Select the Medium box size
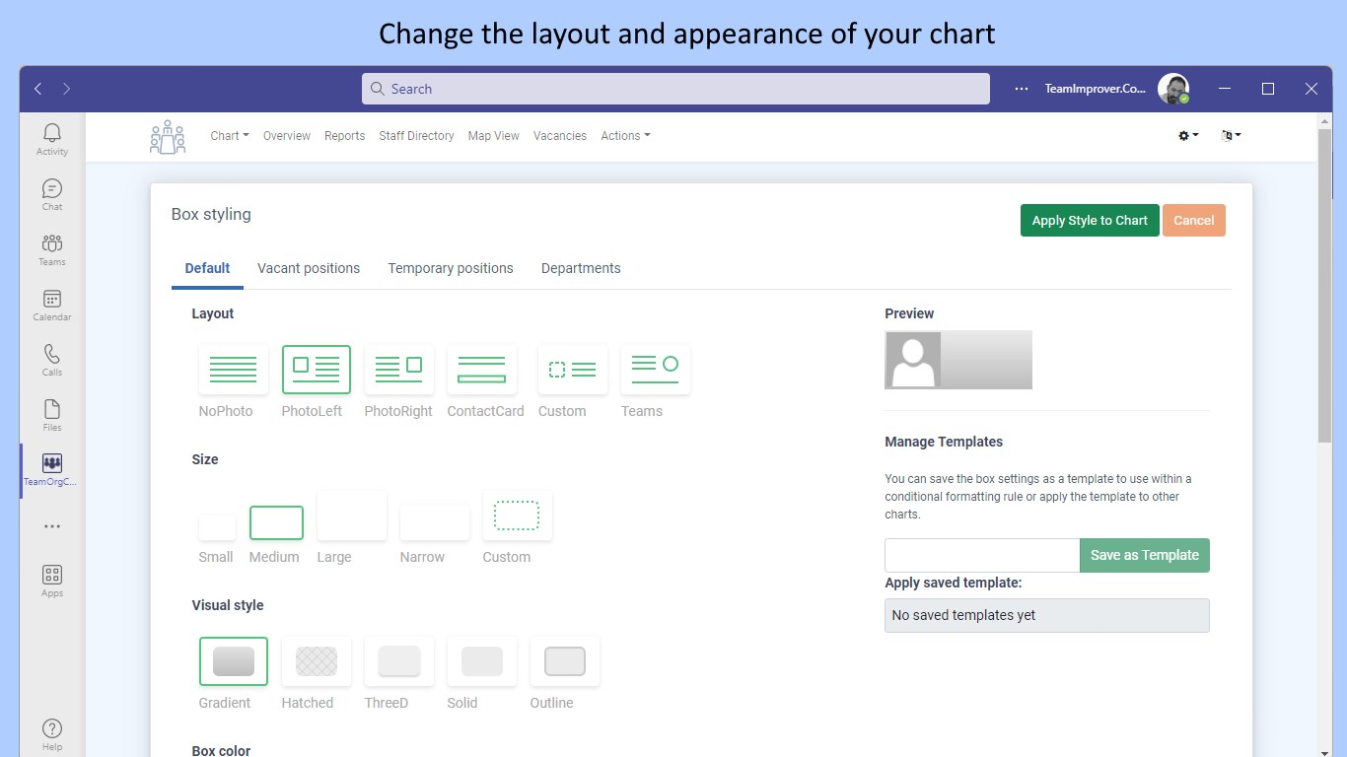1347x757 pixels. click(276, 522)
